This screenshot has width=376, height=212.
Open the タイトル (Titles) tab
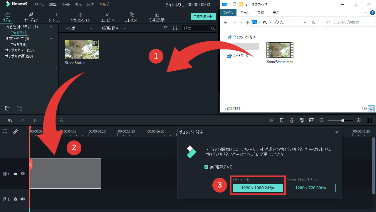(54, 17)
